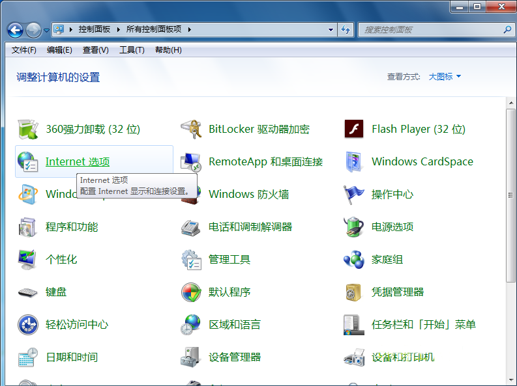Open the Windows 防火墙 icon
This screenshot has width=517, height=386.
(190, 194)
